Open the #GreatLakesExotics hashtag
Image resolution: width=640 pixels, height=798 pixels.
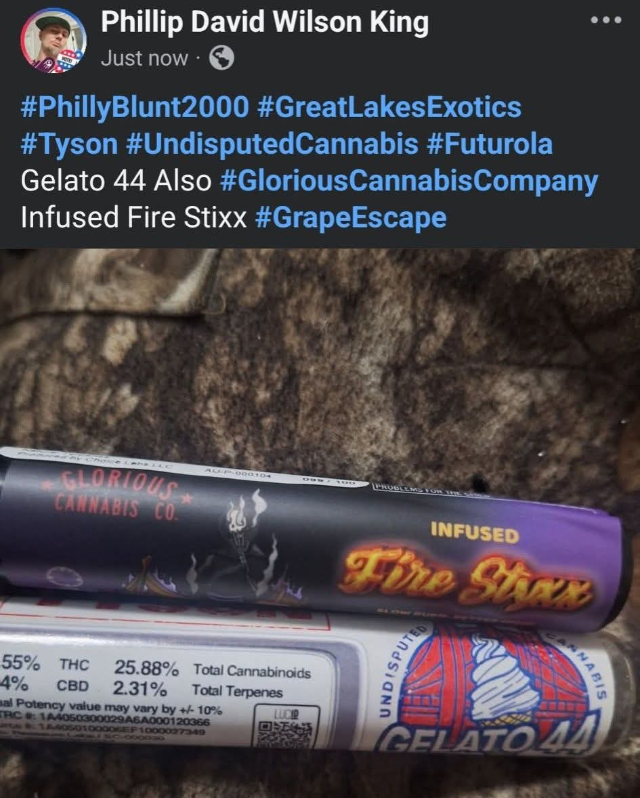(389, 108)
